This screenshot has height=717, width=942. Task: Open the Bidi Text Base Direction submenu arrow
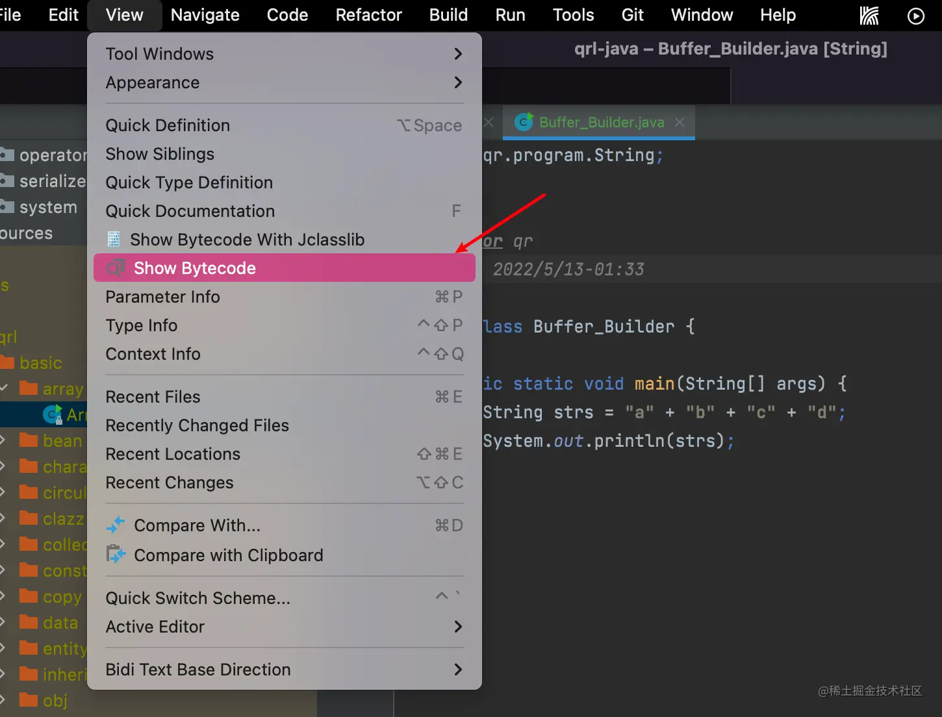[x=458, y=670]
